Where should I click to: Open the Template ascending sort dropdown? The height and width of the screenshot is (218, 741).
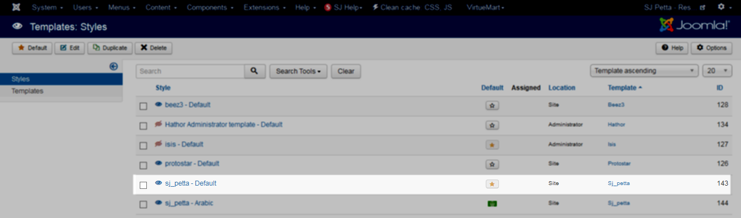644,71
